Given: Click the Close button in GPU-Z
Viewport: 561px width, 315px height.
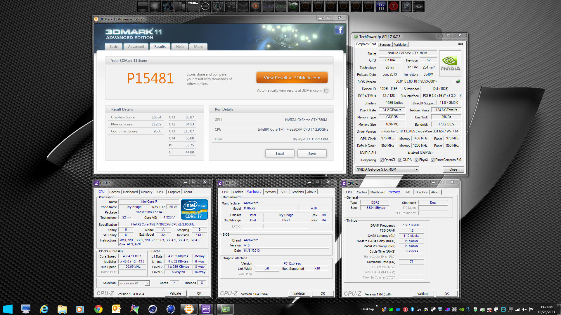Looking at the screenshot, I should pyautogui.click(x=453, y=169).
